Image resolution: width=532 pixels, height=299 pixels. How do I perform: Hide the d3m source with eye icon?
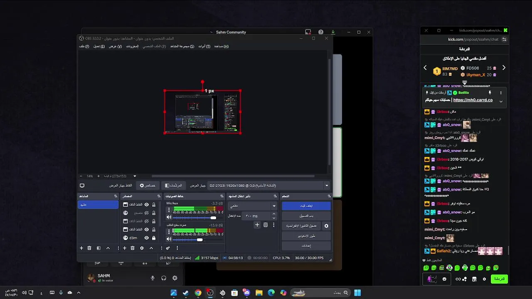click(146, 238)
